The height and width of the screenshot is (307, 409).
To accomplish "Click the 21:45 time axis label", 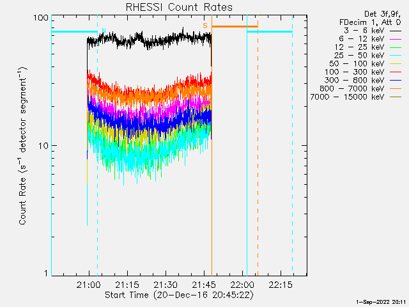I will [x=204, y=285].
